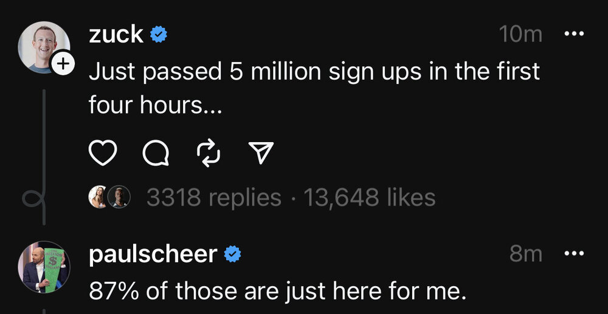Open more options menu on paulscheer's reply
Image resolution: width=608 pixels, height=314 pixels.
click(x=573, y=253)
